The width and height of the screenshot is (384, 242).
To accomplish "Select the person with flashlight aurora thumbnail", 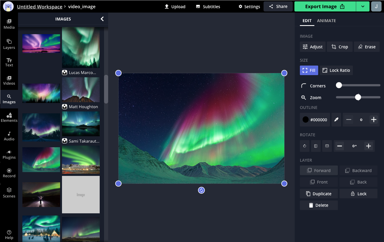I will 41,194.
